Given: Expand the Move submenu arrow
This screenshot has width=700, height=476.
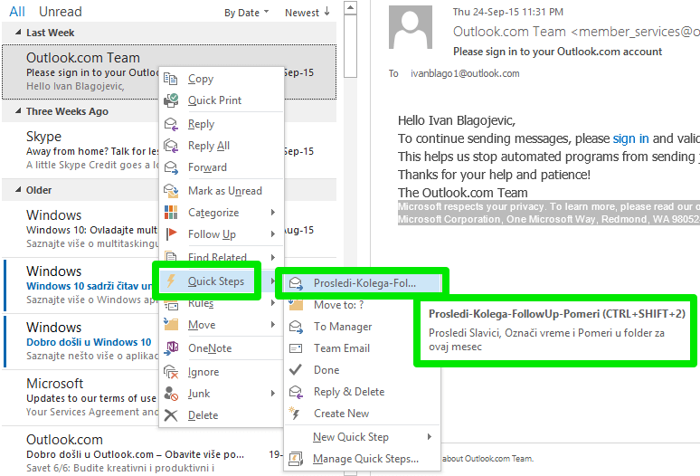Looking at the screenshot, I should 273,325.
